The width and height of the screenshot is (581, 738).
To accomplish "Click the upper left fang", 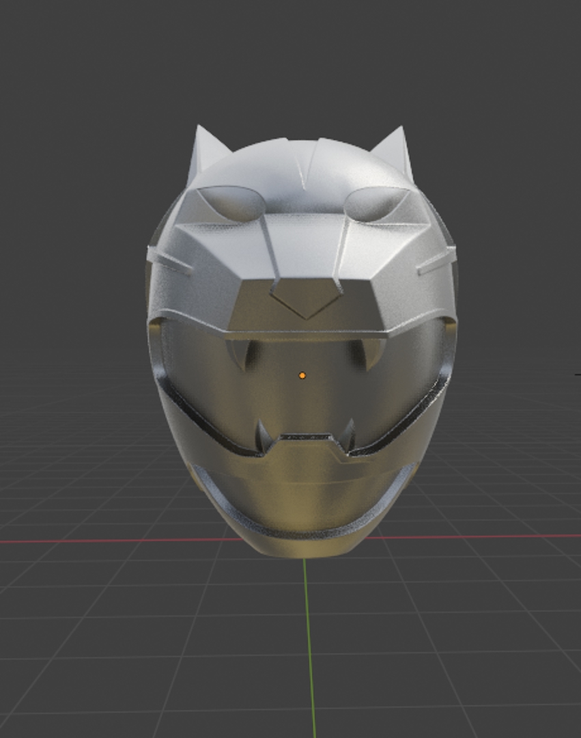I will (239, 354).
